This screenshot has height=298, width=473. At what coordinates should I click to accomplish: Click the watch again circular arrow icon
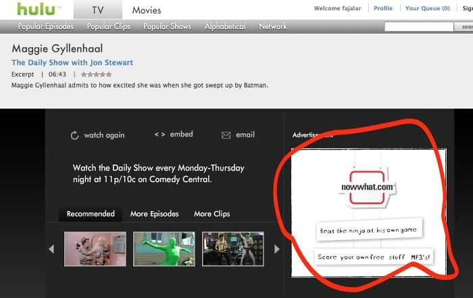tap(74, 135)
